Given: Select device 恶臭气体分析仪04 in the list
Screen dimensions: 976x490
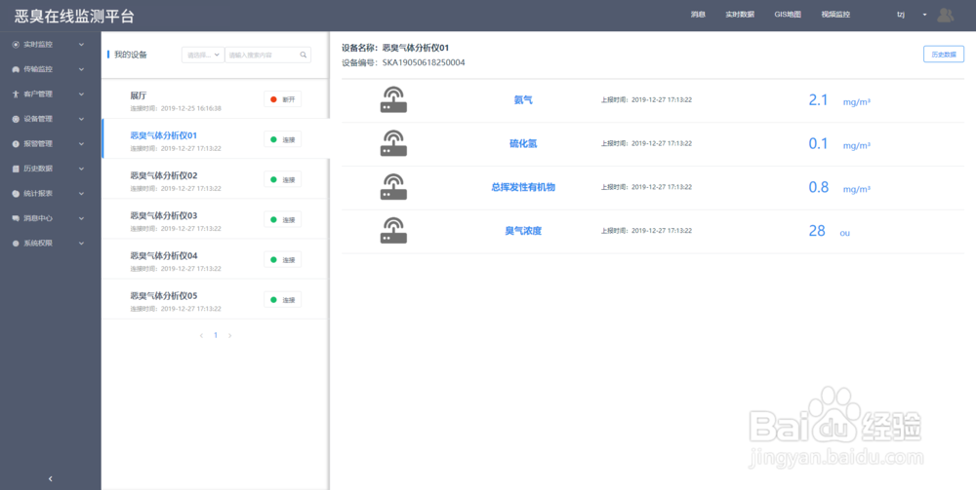Looking at the screenshot, I should [x=164, y=256].
